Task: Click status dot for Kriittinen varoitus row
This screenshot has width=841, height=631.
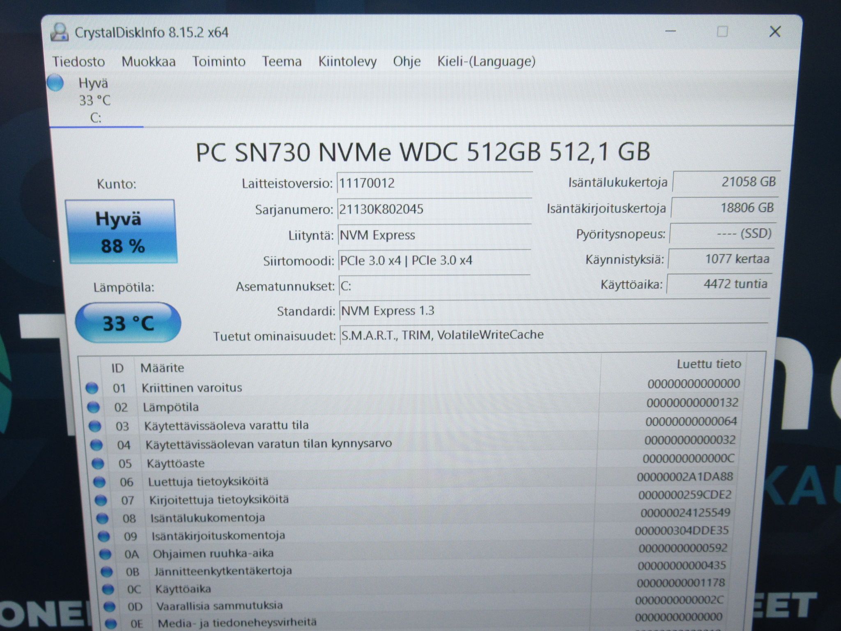Action: coord(92,388)
